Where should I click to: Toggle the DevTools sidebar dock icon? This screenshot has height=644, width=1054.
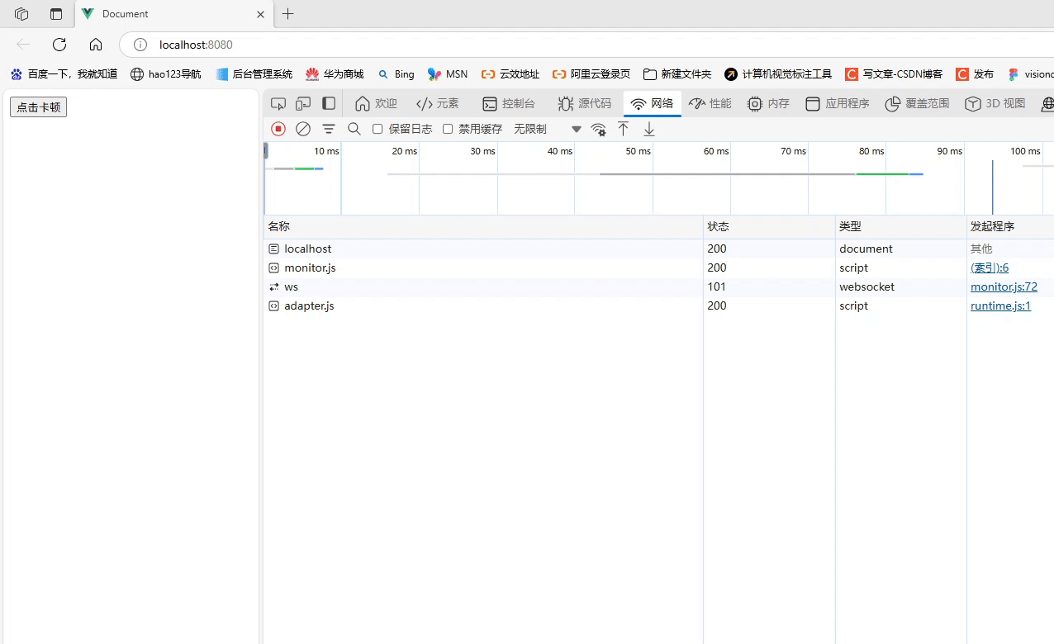[329, 104]
